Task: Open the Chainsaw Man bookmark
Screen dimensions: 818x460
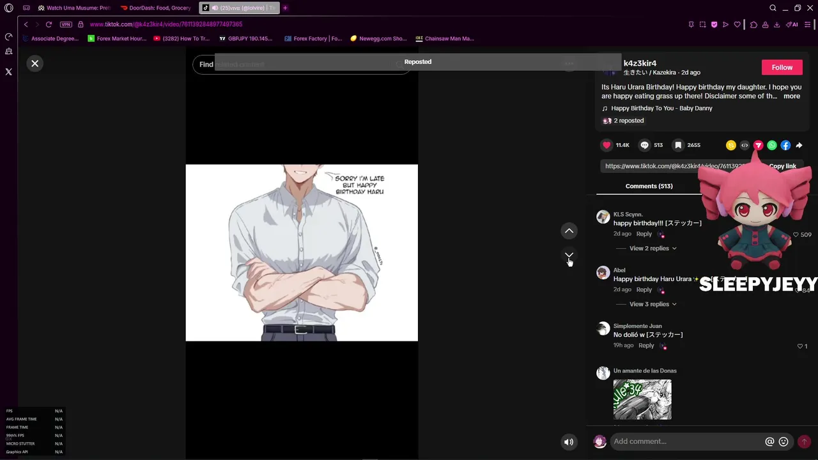Action: (x=445, y=38)
